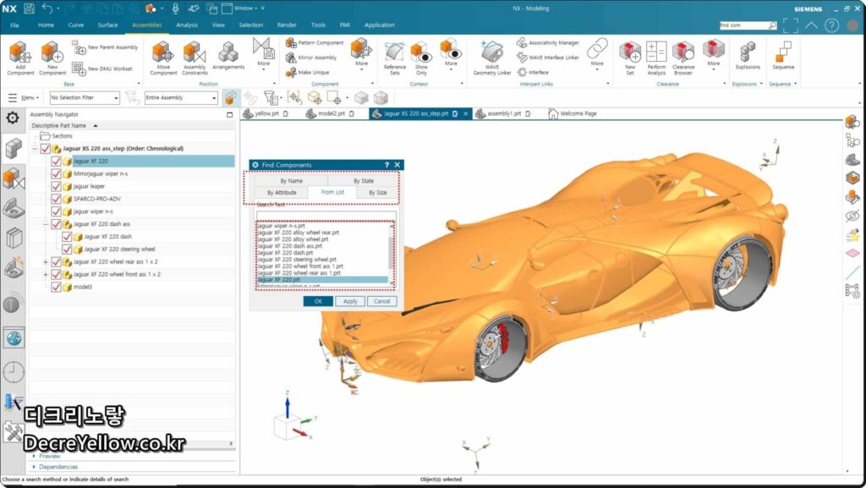866x488 pixels.
Task: Open Clearance Browser
Action: pyautogui.click(x=683, y=58)
